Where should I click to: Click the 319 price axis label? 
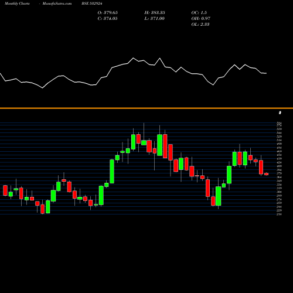[279, 188]
